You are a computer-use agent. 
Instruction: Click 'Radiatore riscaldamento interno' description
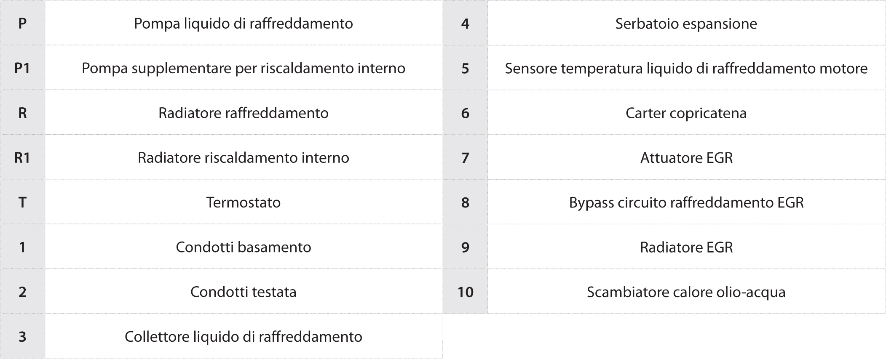pos(244,157)
